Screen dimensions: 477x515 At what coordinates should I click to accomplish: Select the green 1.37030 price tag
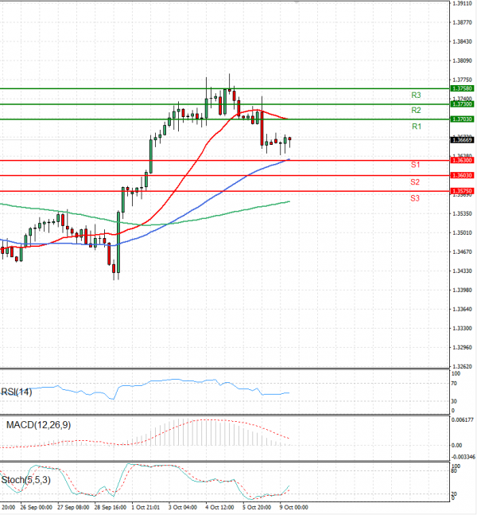click(462, 119)
